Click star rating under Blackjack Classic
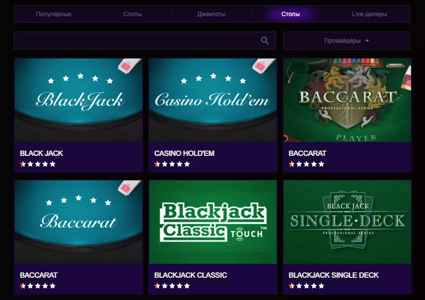The image size is (425, 300). (x=172, y=286)
